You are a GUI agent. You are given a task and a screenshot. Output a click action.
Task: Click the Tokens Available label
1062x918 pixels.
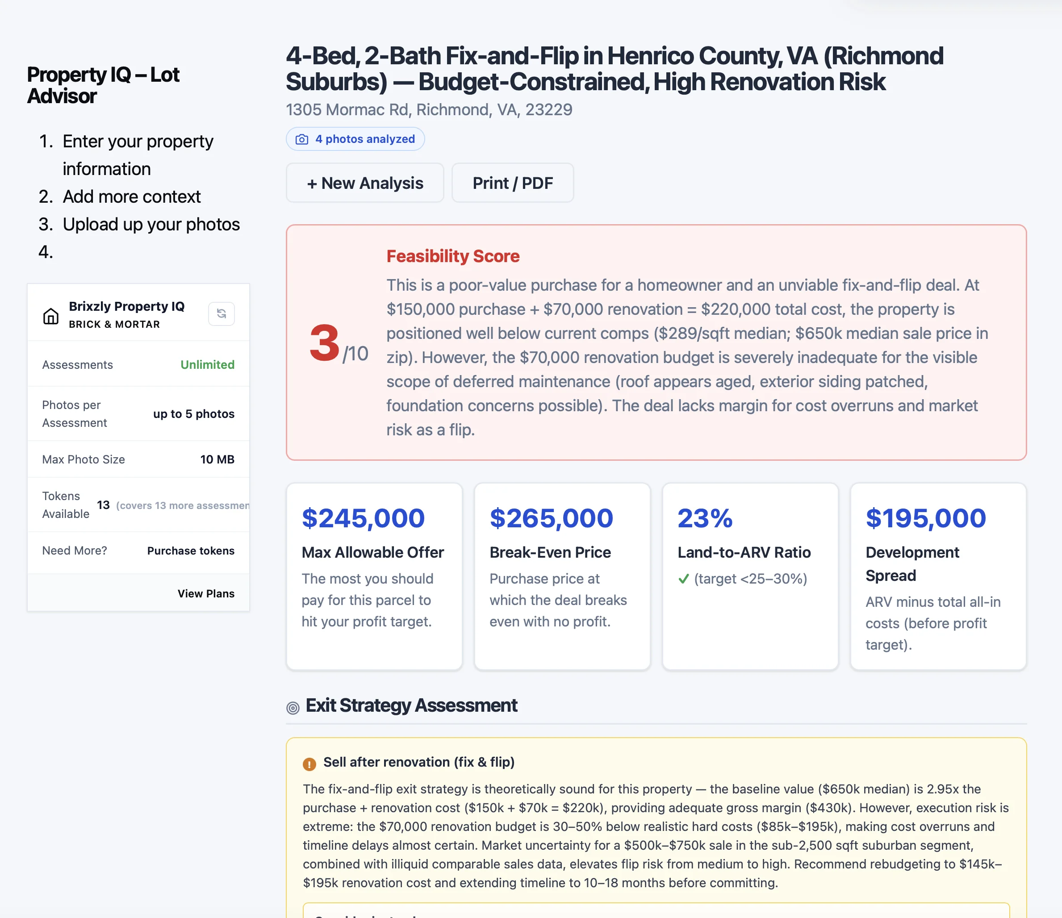66,505
